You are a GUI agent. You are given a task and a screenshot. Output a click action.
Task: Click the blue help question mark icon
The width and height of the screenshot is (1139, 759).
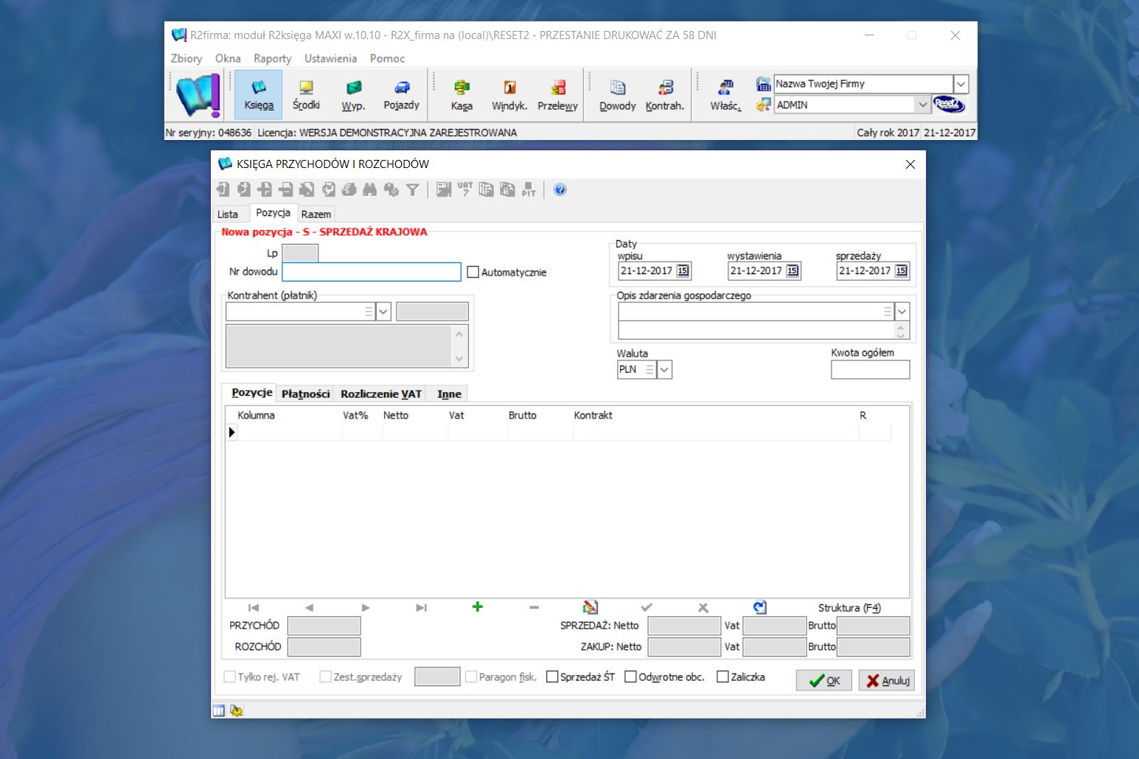click(560, 190)
